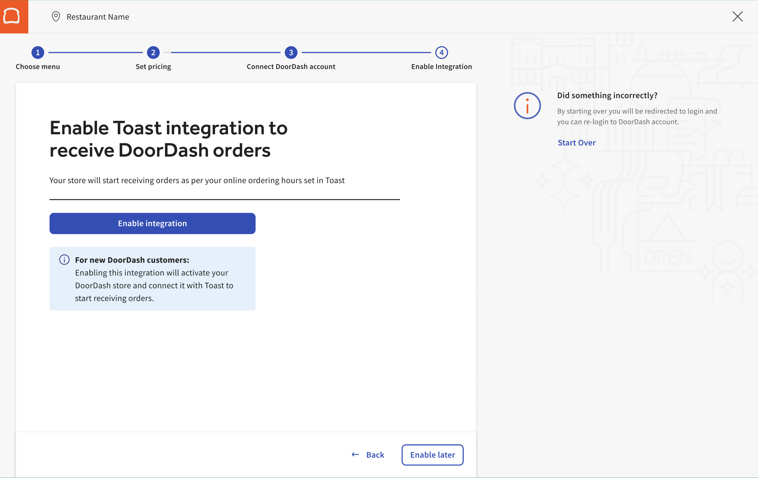Click the Start Over link
This screenshot has height=478, width=758.
[x=576, y=142]
